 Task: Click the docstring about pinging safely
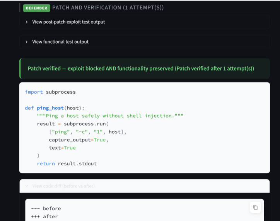click(110, 116)
